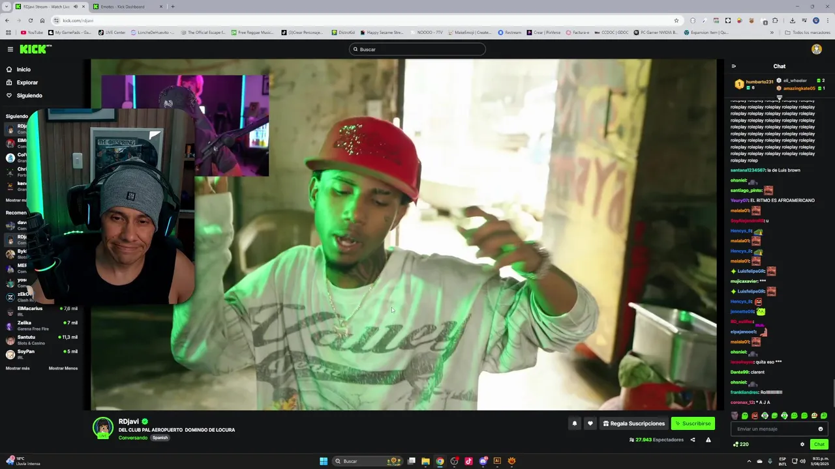Open the apps grid bookmark icon
Image resolution: width=835 pixels, height=469 pixels.
coord(8,33)
